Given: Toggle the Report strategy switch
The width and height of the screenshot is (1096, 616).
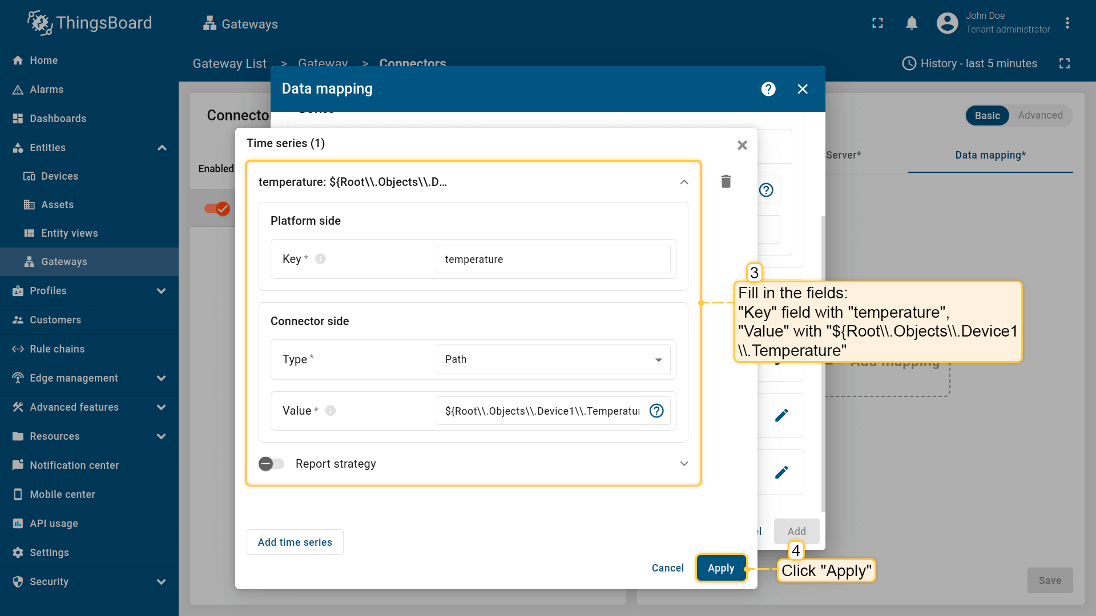Looking at the screenshot, I should tap(271, 464).
